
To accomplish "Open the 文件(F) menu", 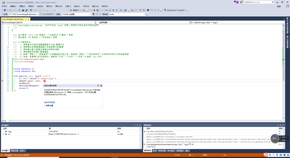I will point(4,6).
